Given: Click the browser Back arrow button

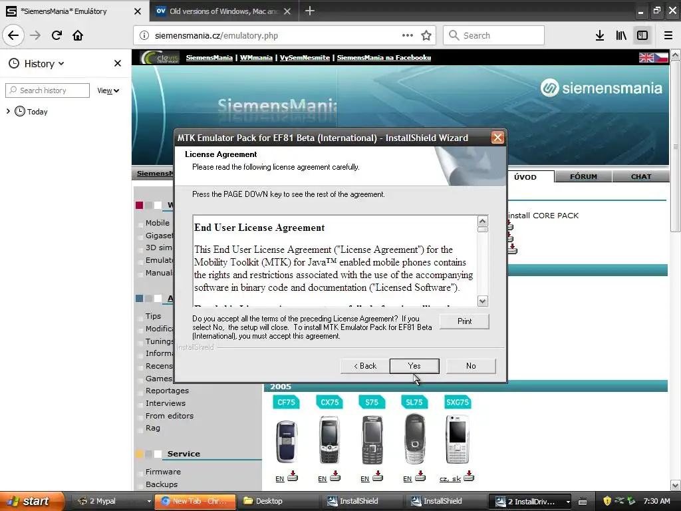Looking at the screenshot, I should point(13,35).
